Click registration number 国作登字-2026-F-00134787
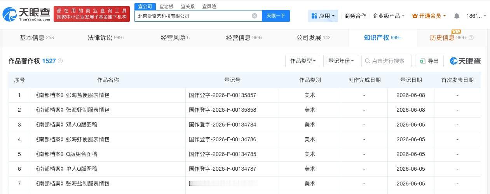The height and width of the screenshot is (194, 490). pos(223,169)
